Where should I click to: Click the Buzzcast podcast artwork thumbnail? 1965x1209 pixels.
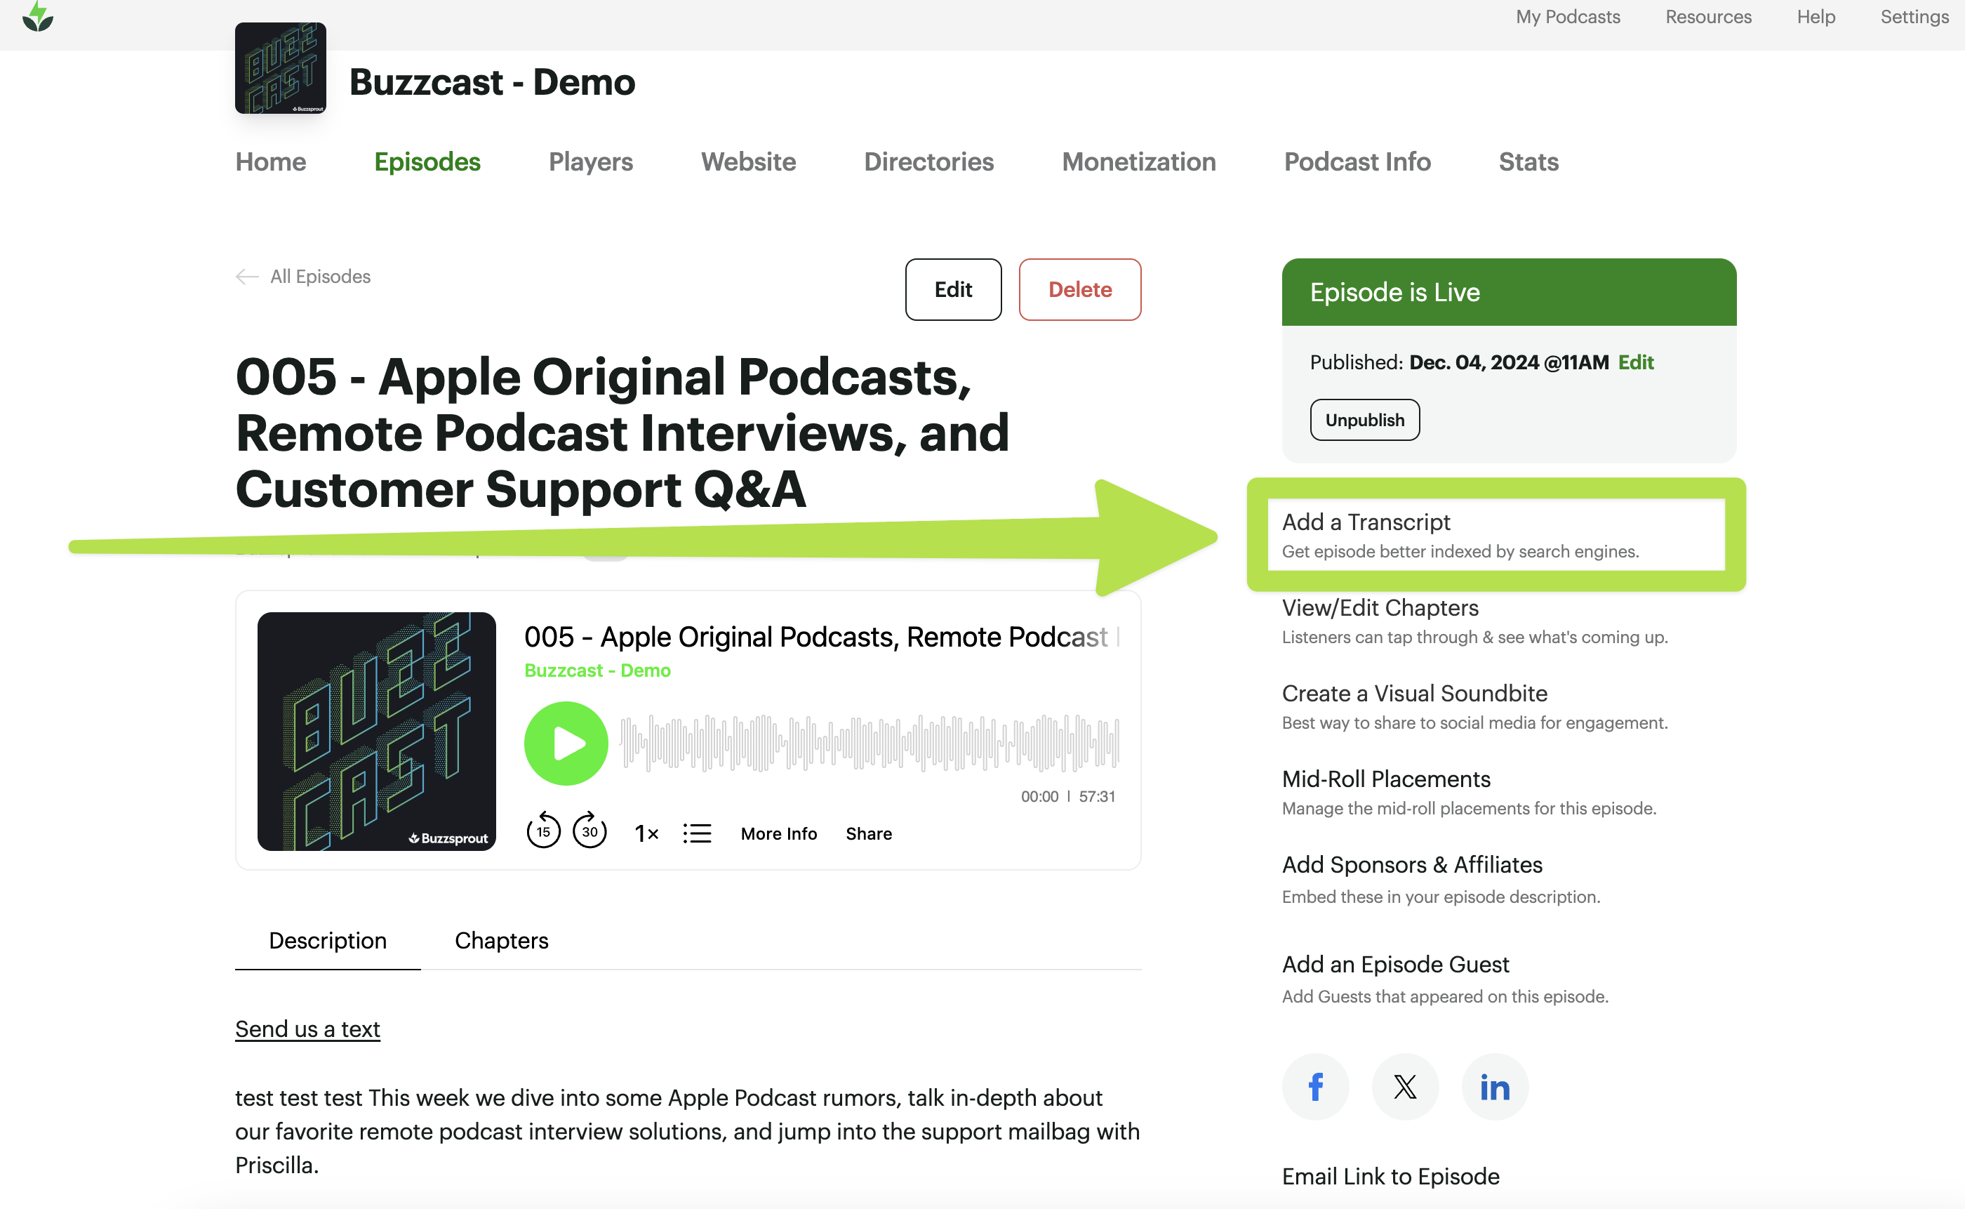281,68
